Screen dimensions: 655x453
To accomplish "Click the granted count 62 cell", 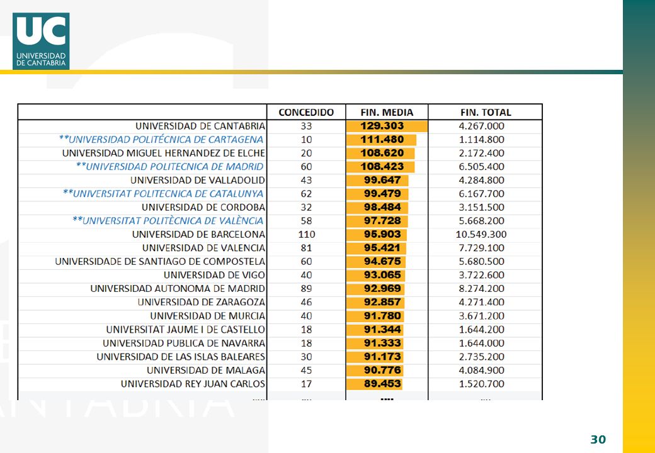I will tap(306, 194).
